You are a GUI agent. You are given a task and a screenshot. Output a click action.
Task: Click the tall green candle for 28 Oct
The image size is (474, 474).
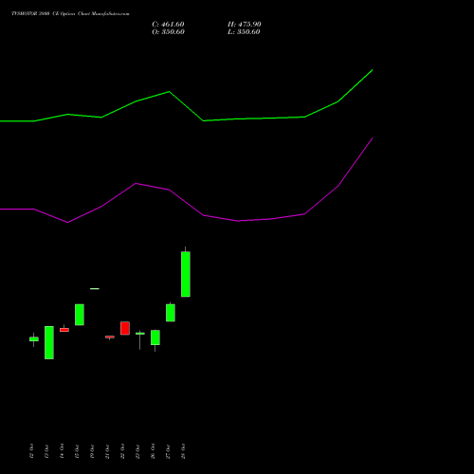[186, 274]
